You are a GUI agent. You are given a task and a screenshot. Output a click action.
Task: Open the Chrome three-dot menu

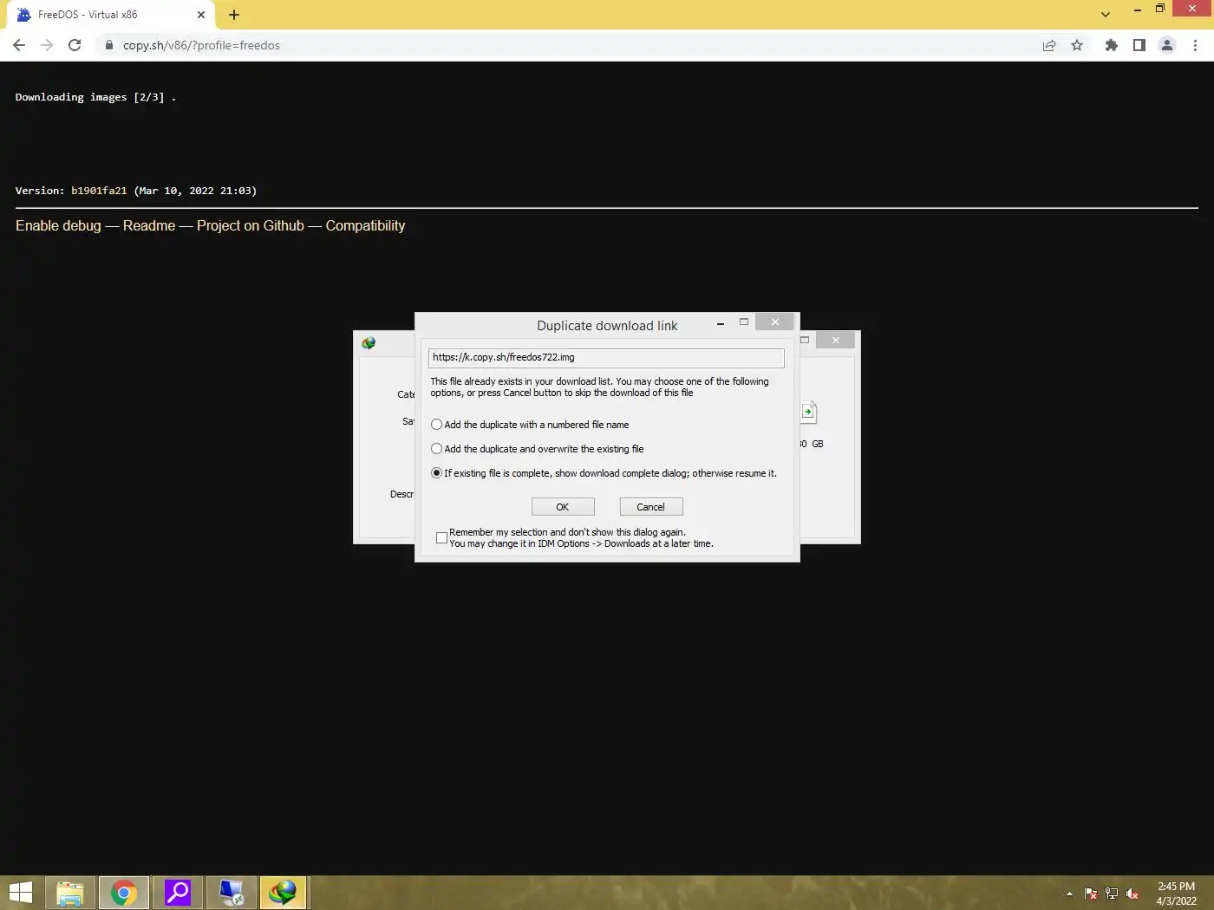[x=1196, y=45]
